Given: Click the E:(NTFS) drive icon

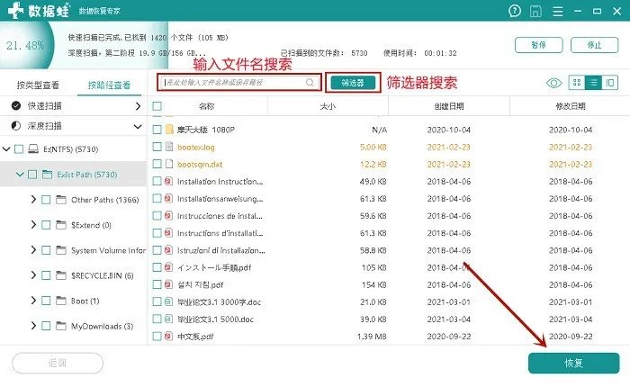Looking at the screenshot, I should (33, 149).
